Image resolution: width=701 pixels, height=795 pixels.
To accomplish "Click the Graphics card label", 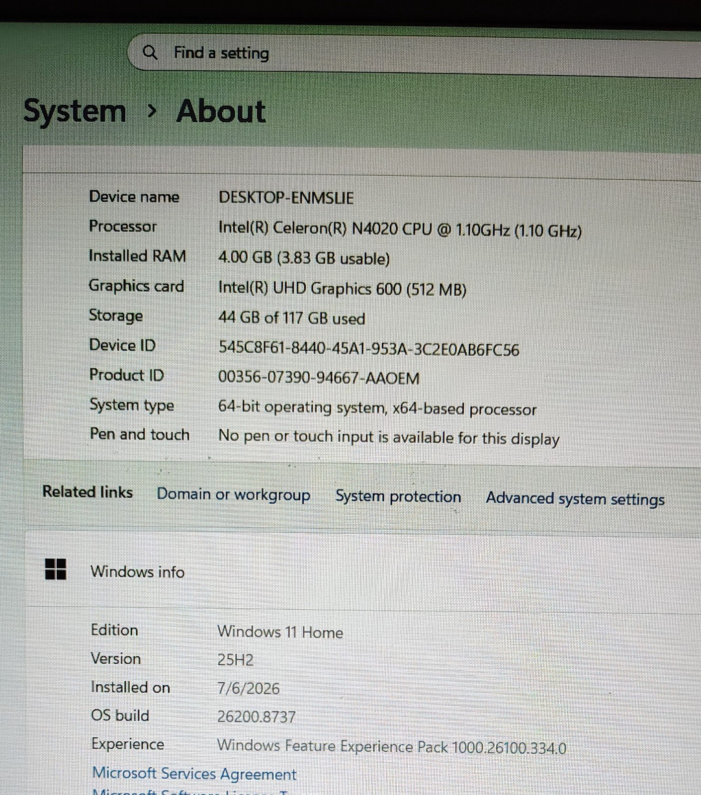I will [136, 286].
